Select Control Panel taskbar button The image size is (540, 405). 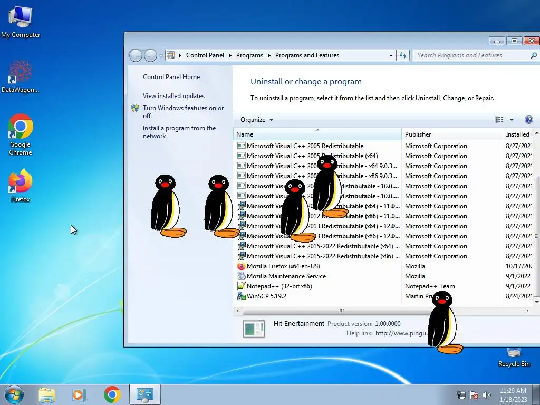point(145,394)
